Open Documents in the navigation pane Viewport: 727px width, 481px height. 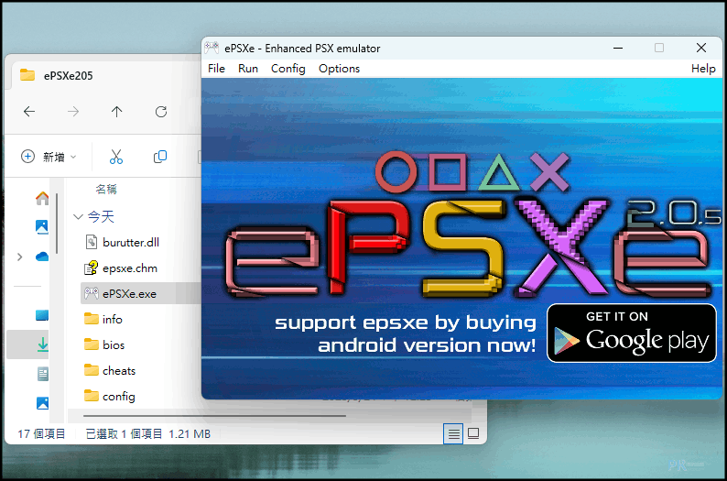click(43, 374)
